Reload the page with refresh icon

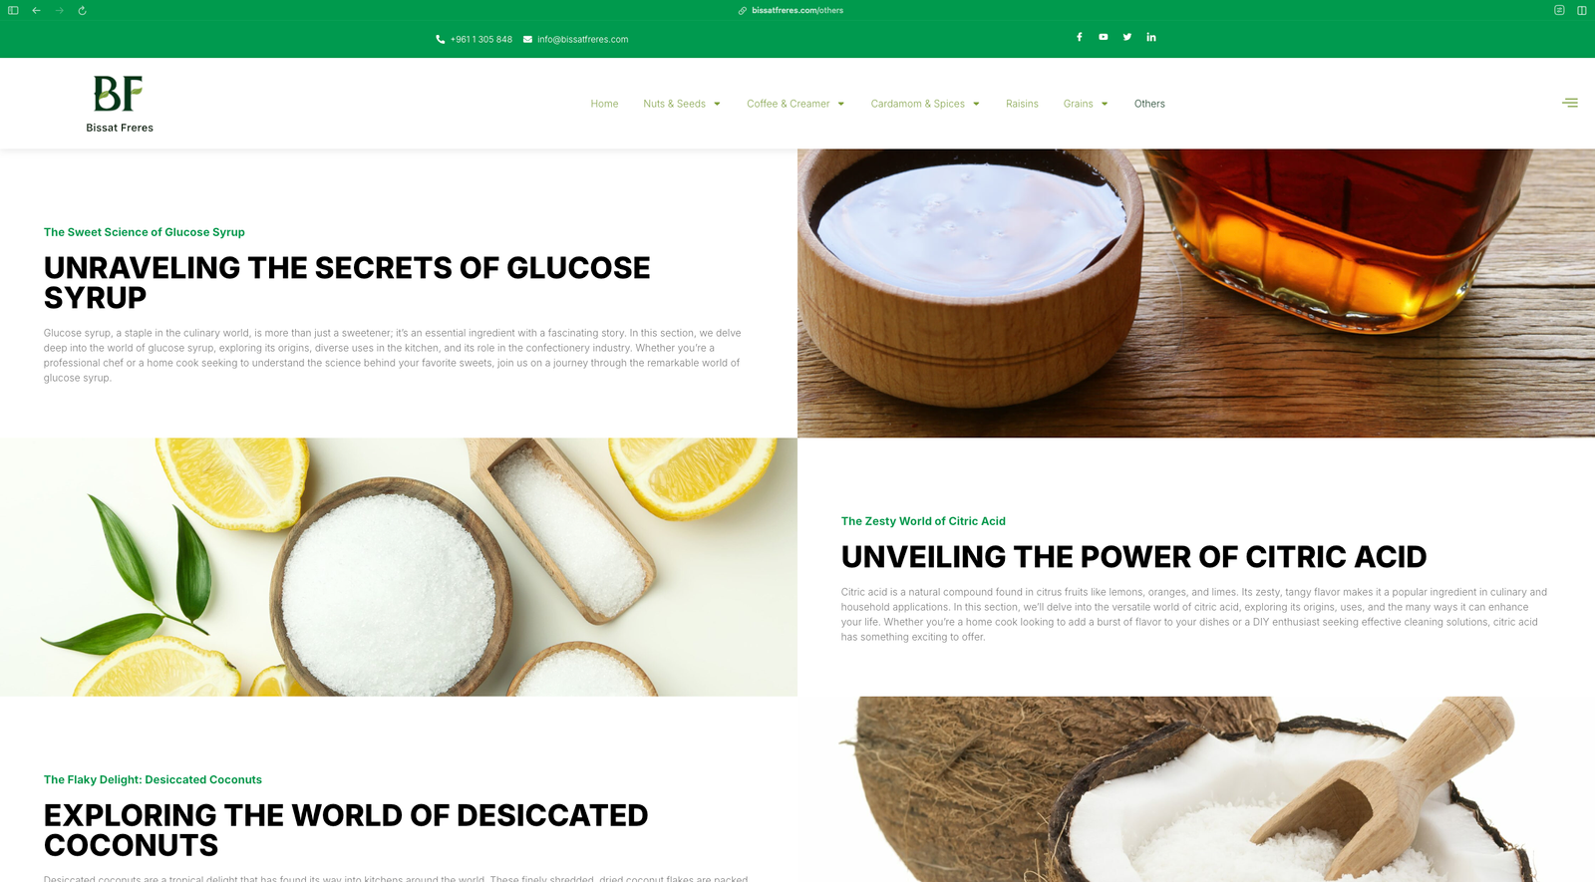coord(82,10)
